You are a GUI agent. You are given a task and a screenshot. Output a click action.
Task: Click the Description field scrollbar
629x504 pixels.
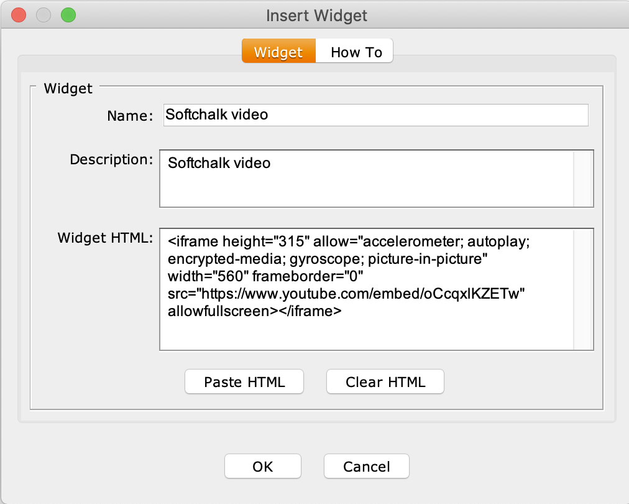pyautogui.click(x=583, y=179)
